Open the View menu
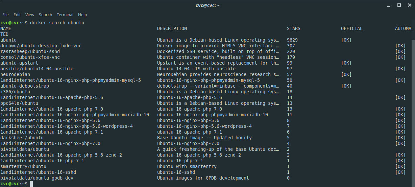The width and height of the screenshot is (415, 187). tap(30, 15)
